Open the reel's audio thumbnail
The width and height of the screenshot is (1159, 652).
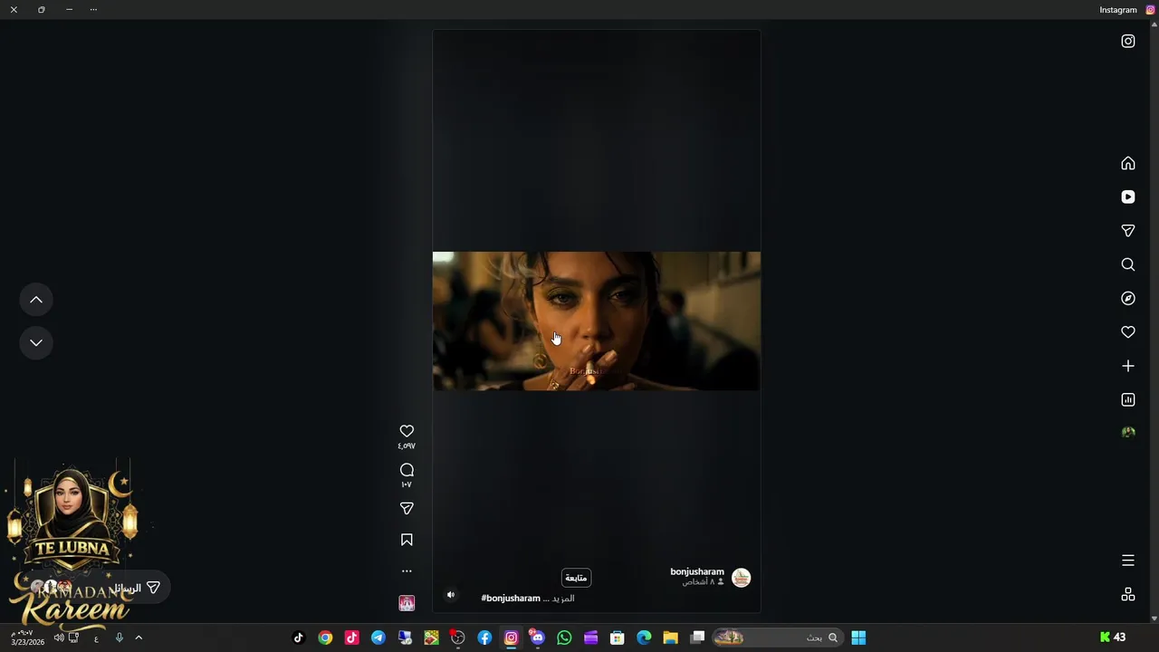point(407,603)
